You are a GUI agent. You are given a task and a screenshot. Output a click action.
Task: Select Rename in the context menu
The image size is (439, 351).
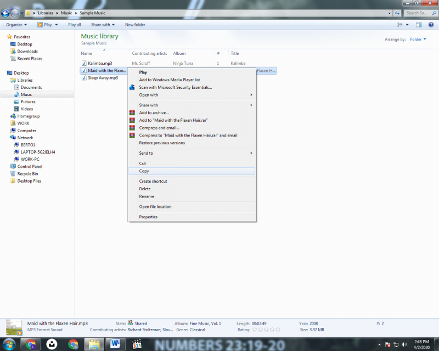pyautogui.click(x=147, y=196)
